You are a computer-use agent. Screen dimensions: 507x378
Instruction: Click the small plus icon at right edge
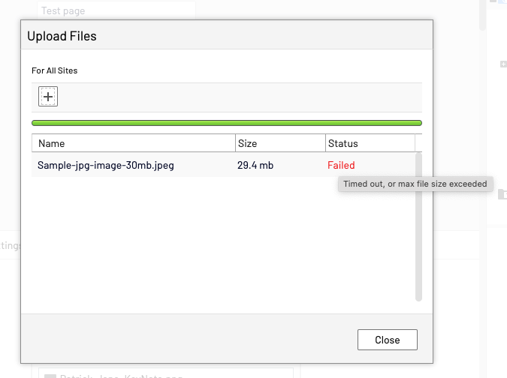(502, 64)
